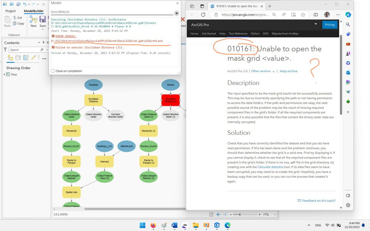Open Edge settings and more ellipsis
The image size is (370, 231).
click(x=338, y=14)
